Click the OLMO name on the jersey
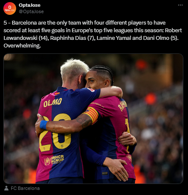Image resolution: width=188 pixels, height=195 pixels. [x=53, y=102]
